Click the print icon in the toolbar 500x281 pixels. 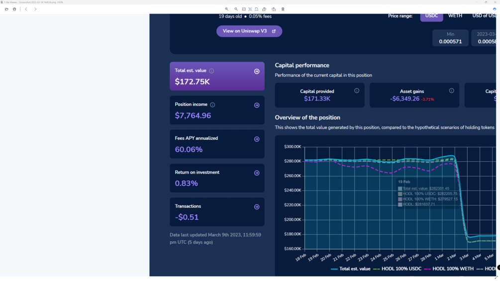click(x=14, y=9)
